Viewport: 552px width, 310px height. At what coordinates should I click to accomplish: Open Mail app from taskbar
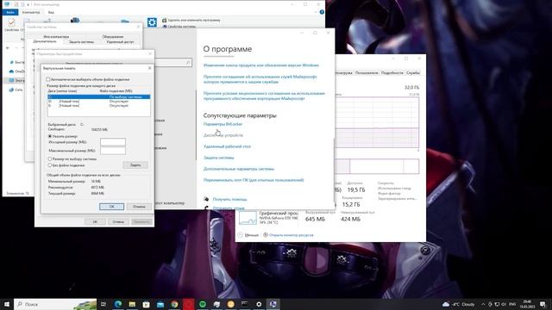point(160,304)
